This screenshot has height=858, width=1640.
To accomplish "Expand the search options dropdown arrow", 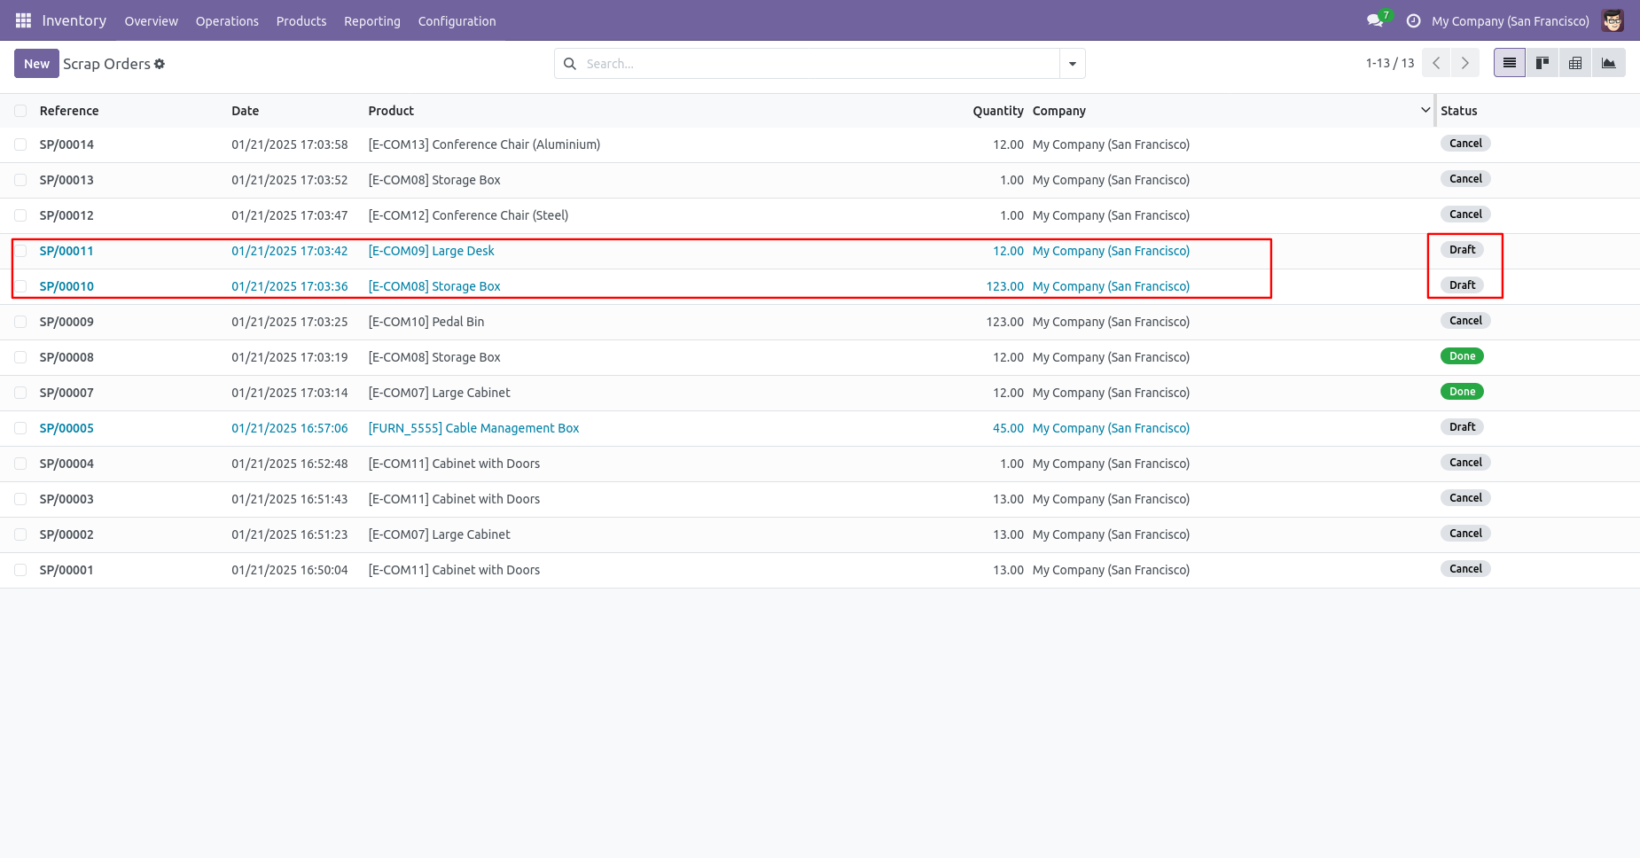I will click(x=1072, y=64).
